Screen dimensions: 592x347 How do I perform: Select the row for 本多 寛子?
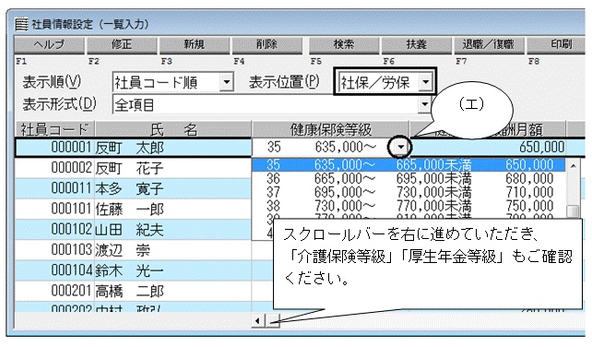pyautogui.click(x=134, y=188)
